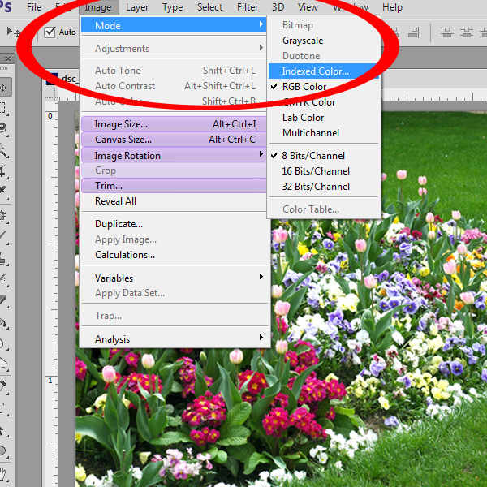Click the grayed Crop menu entry

[x=174, y=170]
